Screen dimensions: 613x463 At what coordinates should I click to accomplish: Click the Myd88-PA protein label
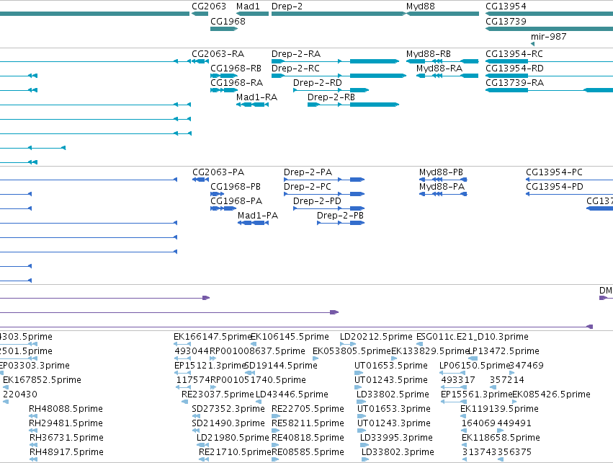pos(442,187)
